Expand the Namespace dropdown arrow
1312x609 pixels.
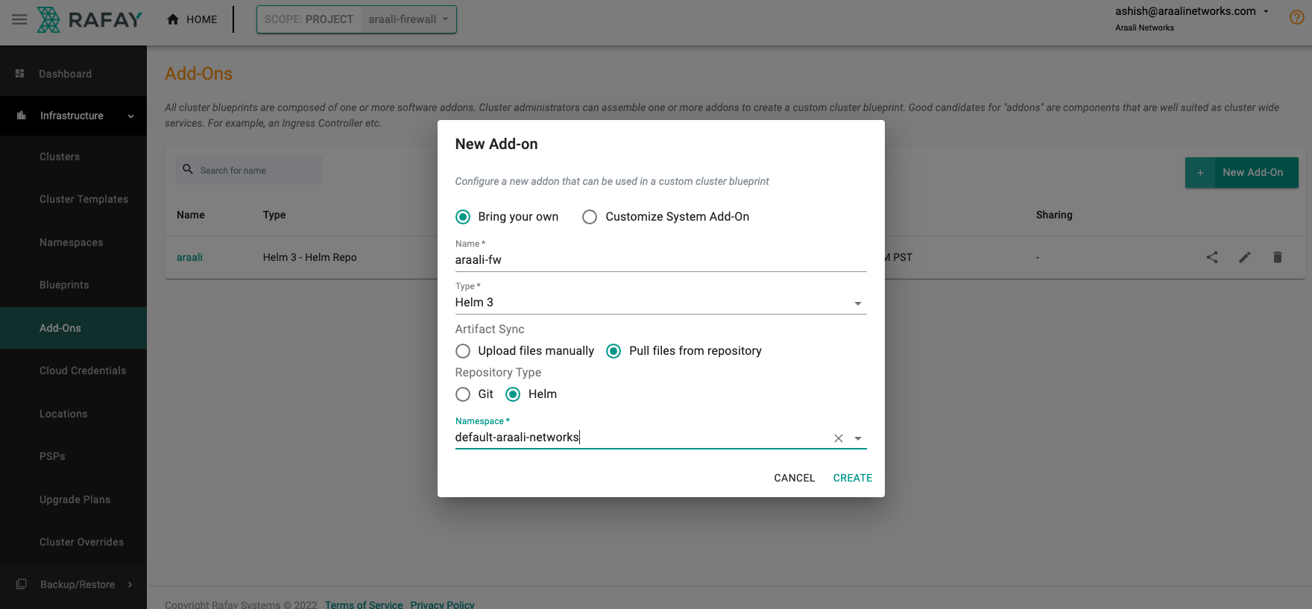click(858, 438)
